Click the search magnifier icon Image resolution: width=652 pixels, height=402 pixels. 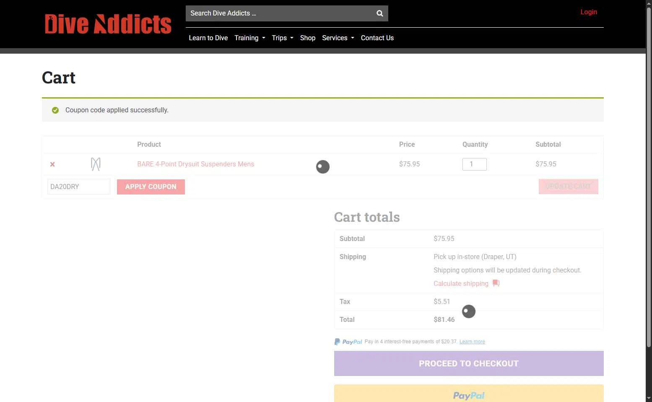379,13
